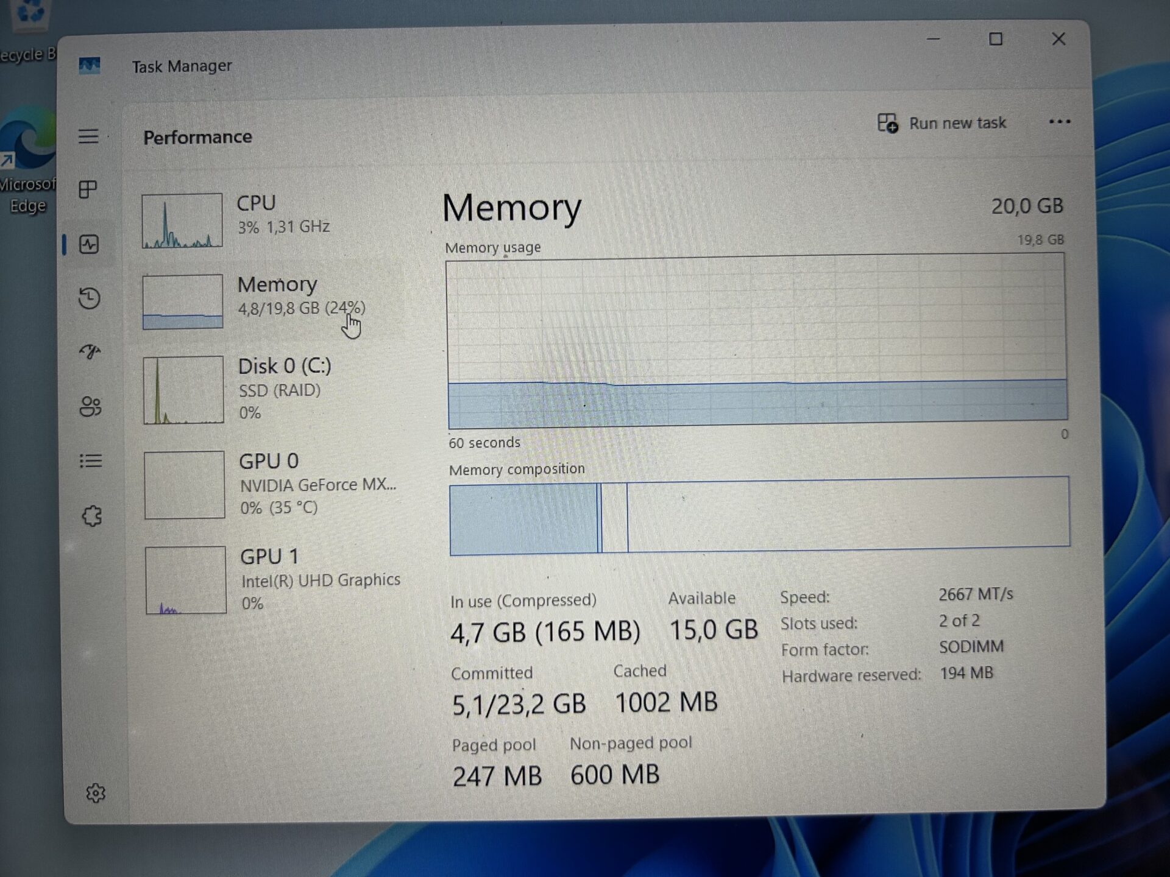
Task: Open the App history page icon
Action: pos(90,298)
